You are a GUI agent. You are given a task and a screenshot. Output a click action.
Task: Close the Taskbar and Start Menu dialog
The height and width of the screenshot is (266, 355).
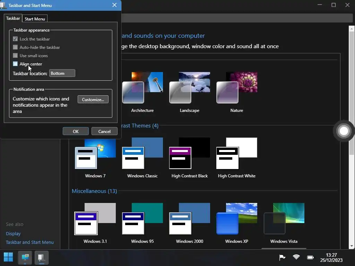coord(114,5)
